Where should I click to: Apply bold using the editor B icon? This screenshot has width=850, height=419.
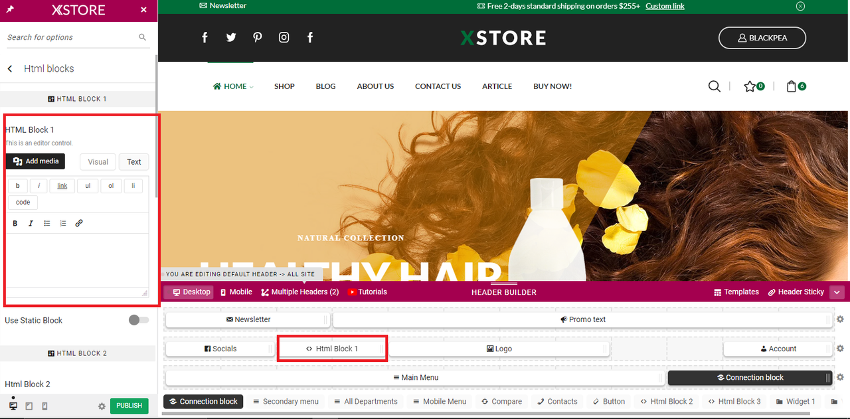click(x=15, y=223)
